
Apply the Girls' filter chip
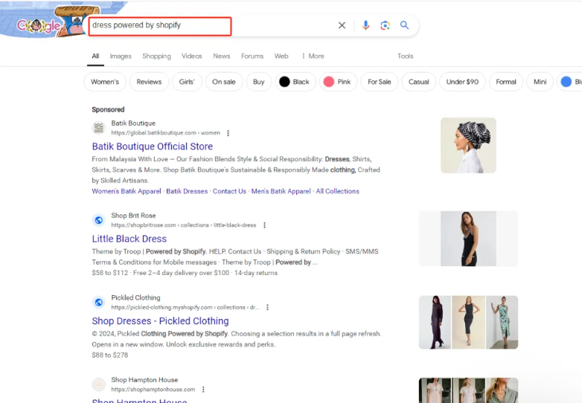(187, 82)
